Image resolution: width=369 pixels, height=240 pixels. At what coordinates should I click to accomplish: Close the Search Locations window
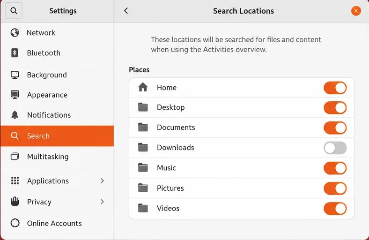[356, 11]
